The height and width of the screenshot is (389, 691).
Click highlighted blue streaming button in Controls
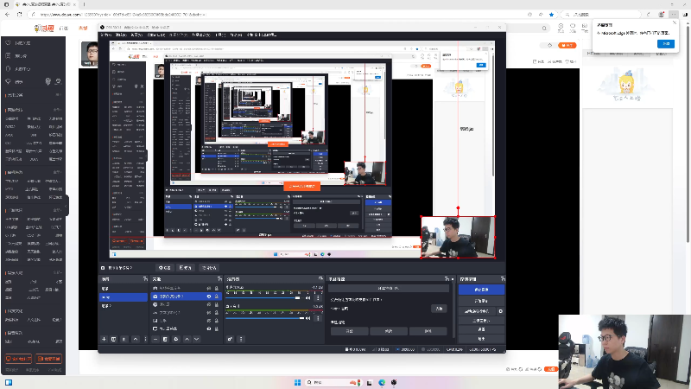click(481, 290)
